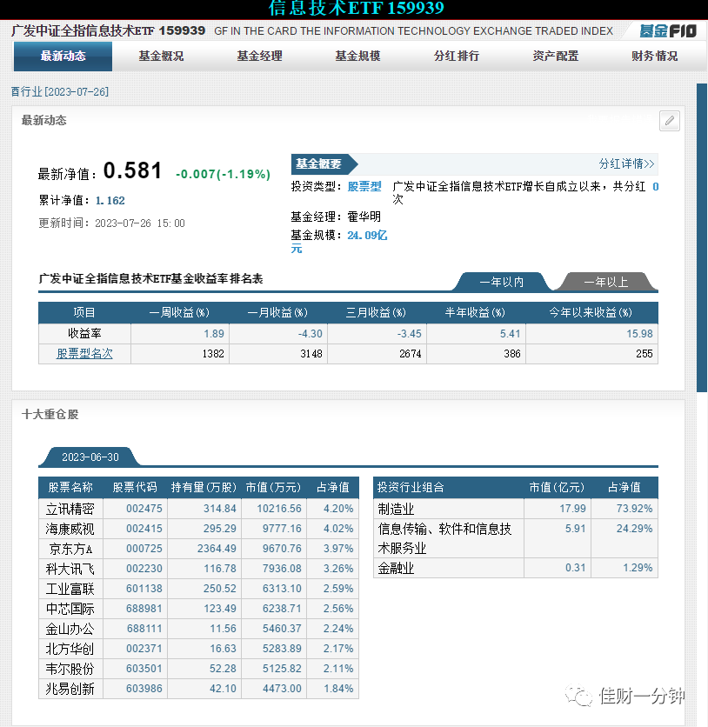This screenshot has width=708, height=727.
Task: Click stock name 海康威视
Action: tap(70, 529)
